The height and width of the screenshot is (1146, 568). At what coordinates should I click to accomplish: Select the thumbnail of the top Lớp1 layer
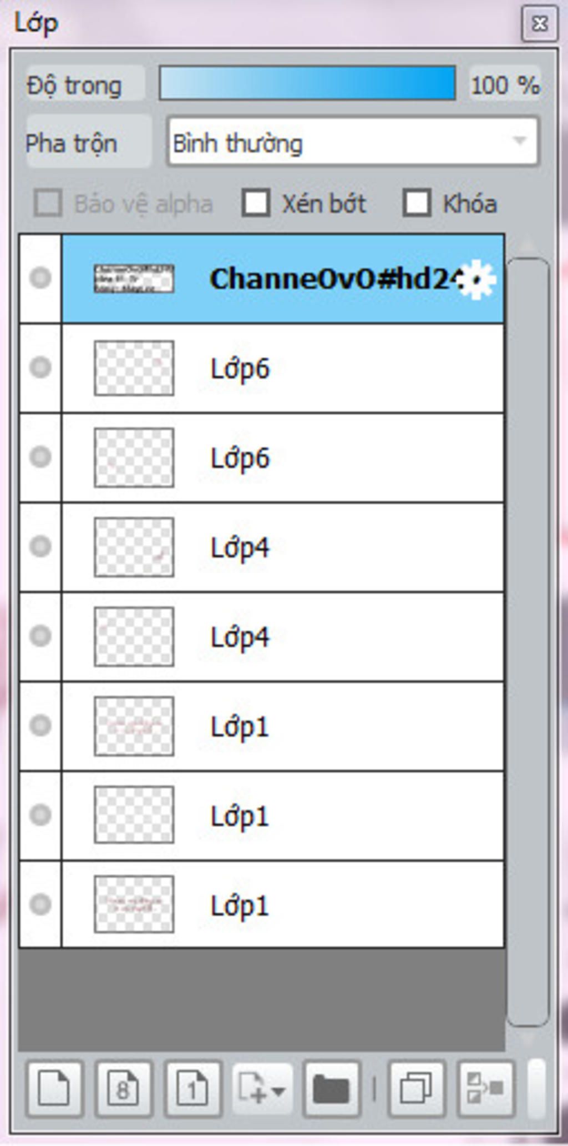(x=134, y=726)
